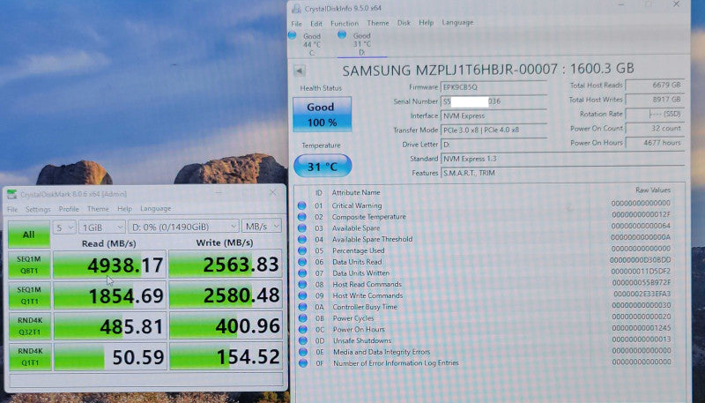Viewport: 705px width, 403px height.
Task: Click the Firmware field EPK9CB5Q
Action: tap(493, 87)
